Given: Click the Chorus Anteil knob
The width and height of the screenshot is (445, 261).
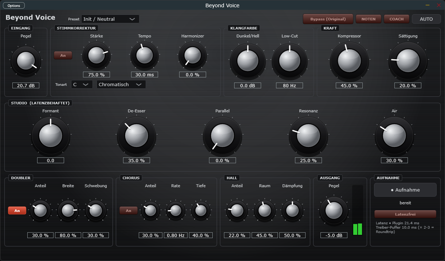Looking at the screenshot, I should [x=150, y=210].
